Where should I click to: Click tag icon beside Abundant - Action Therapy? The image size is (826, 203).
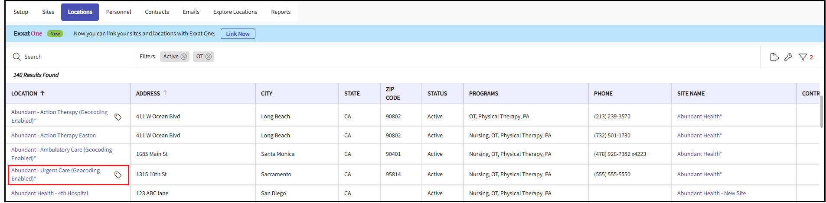click(118, 117)
